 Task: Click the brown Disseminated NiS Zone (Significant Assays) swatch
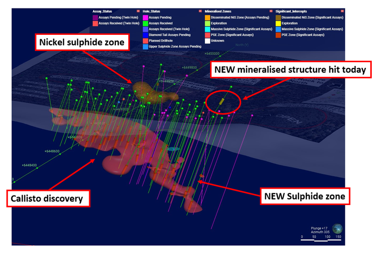pos(278,17)
